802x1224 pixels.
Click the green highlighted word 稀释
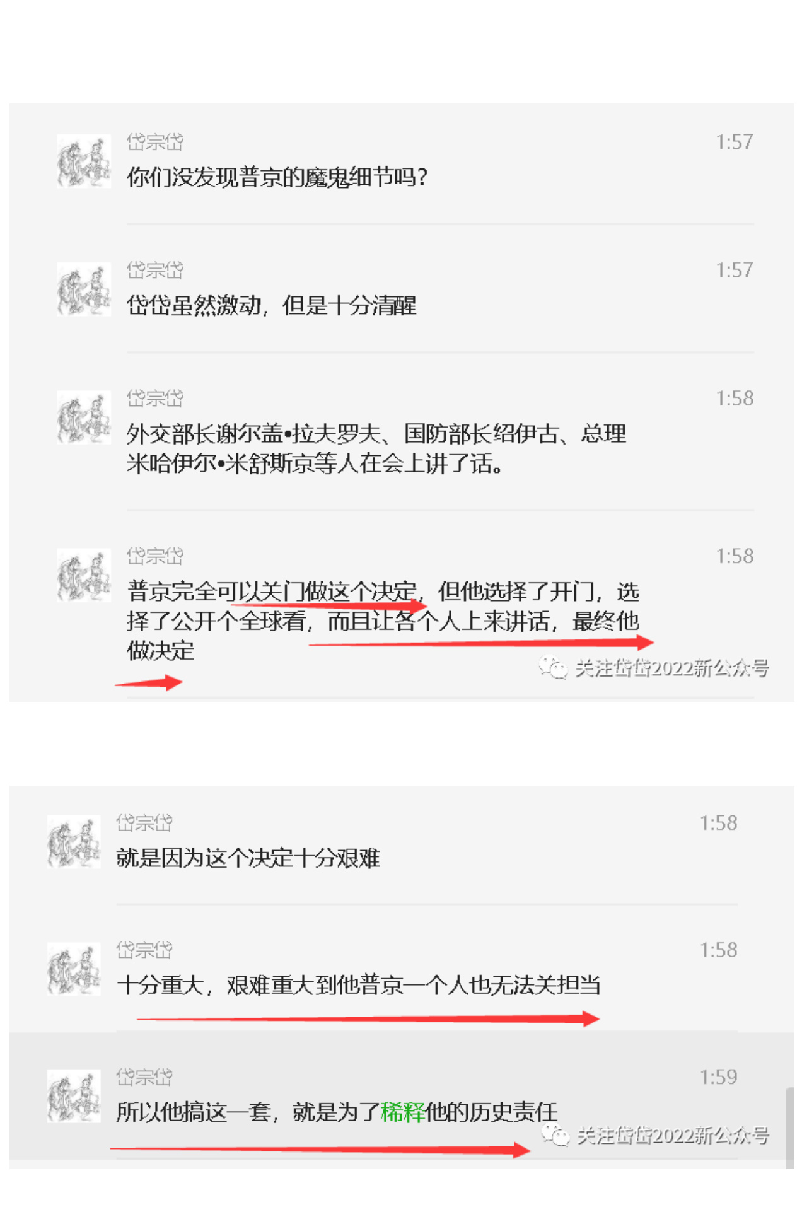402,1112
